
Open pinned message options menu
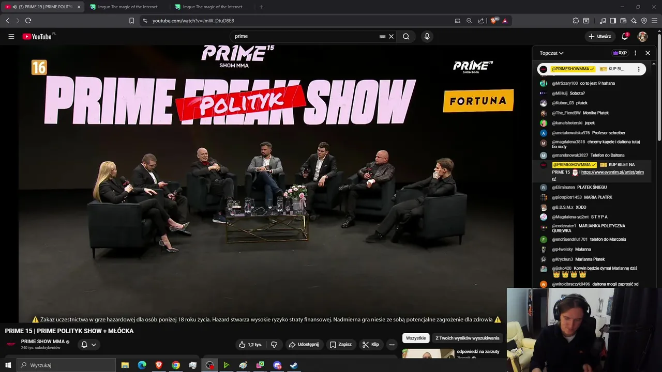(638, 69)
